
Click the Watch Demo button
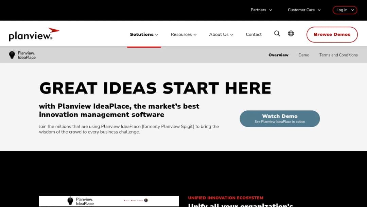click(280, 118)
